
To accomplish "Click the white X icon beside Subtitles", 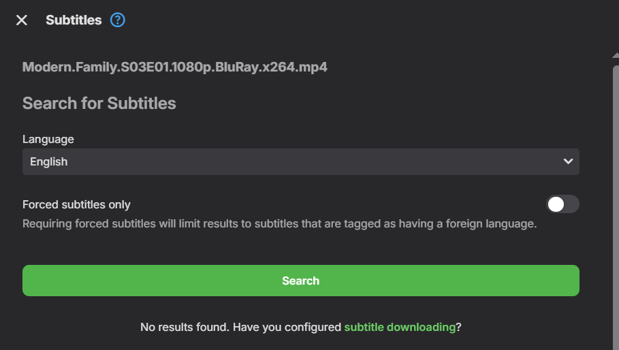I will pyautogui.click(x=22, y=20).
